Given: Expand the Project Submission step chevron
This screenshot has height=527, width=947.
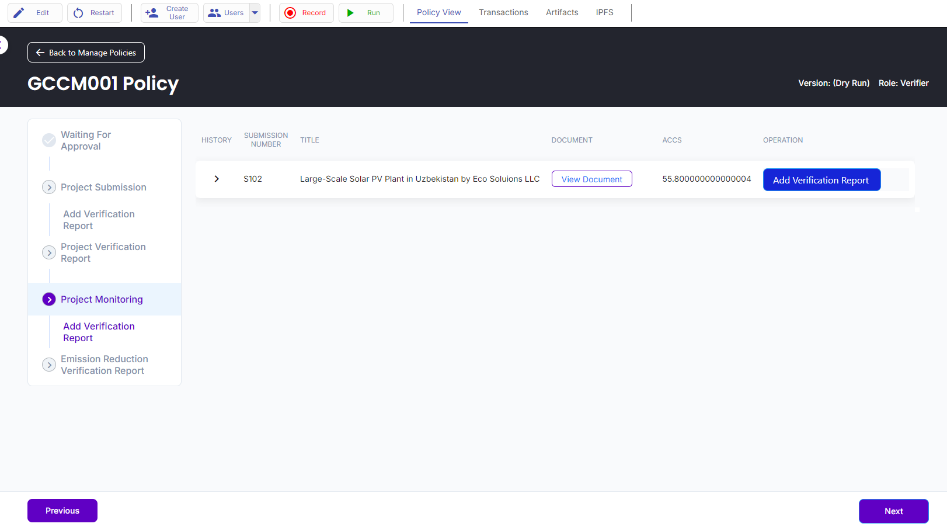Looking at the screenshot, I should [x=49, y=187].
